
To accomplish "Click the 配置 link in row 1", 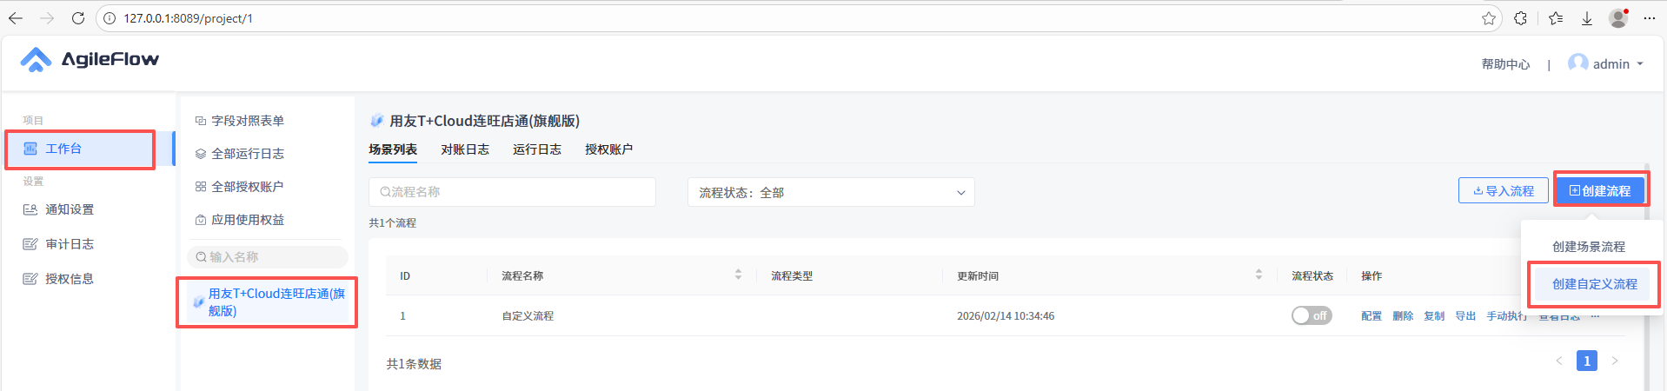I will click(x=1371, y=316).
